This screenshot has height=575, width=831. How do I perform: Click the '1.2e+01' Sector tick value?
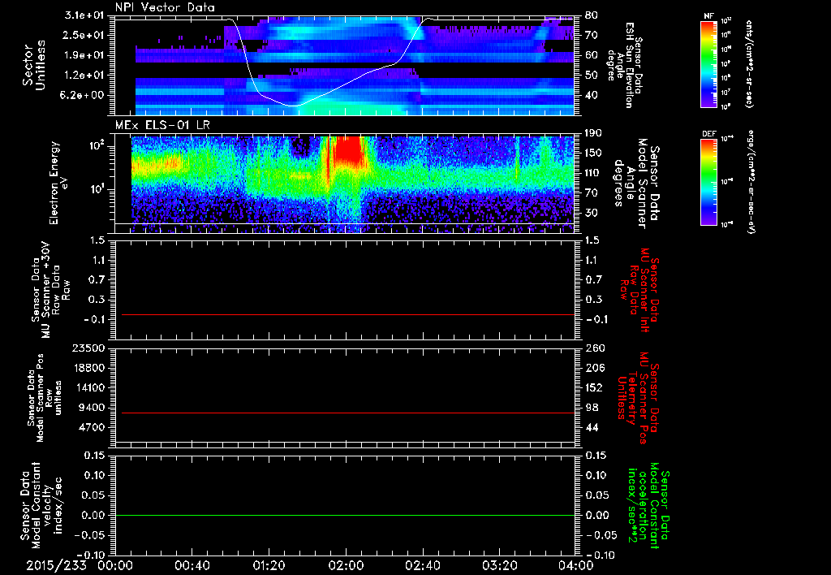[84, 76]
